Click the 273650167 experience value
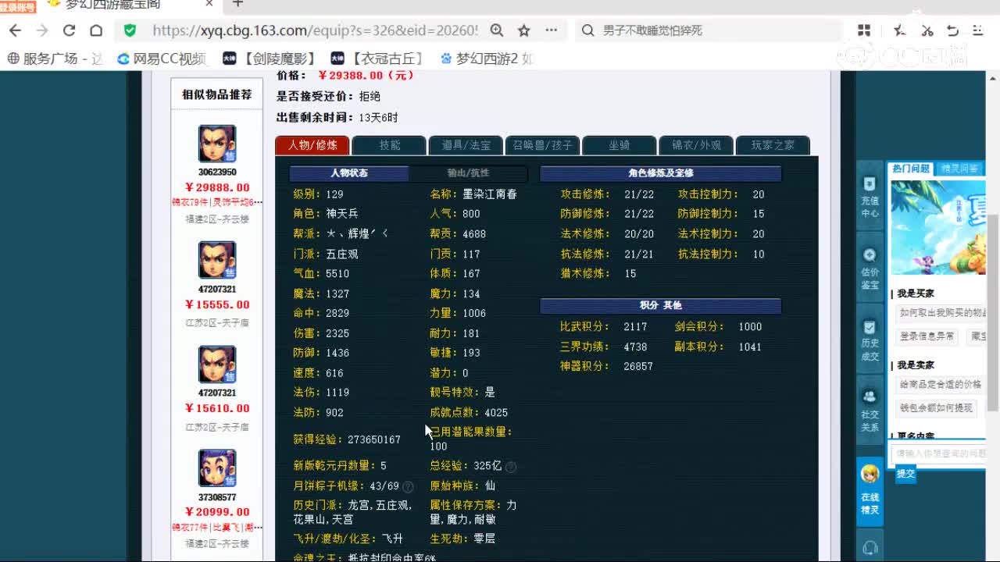This screenshot has width=1000, height=562. [x=374, y=439]
